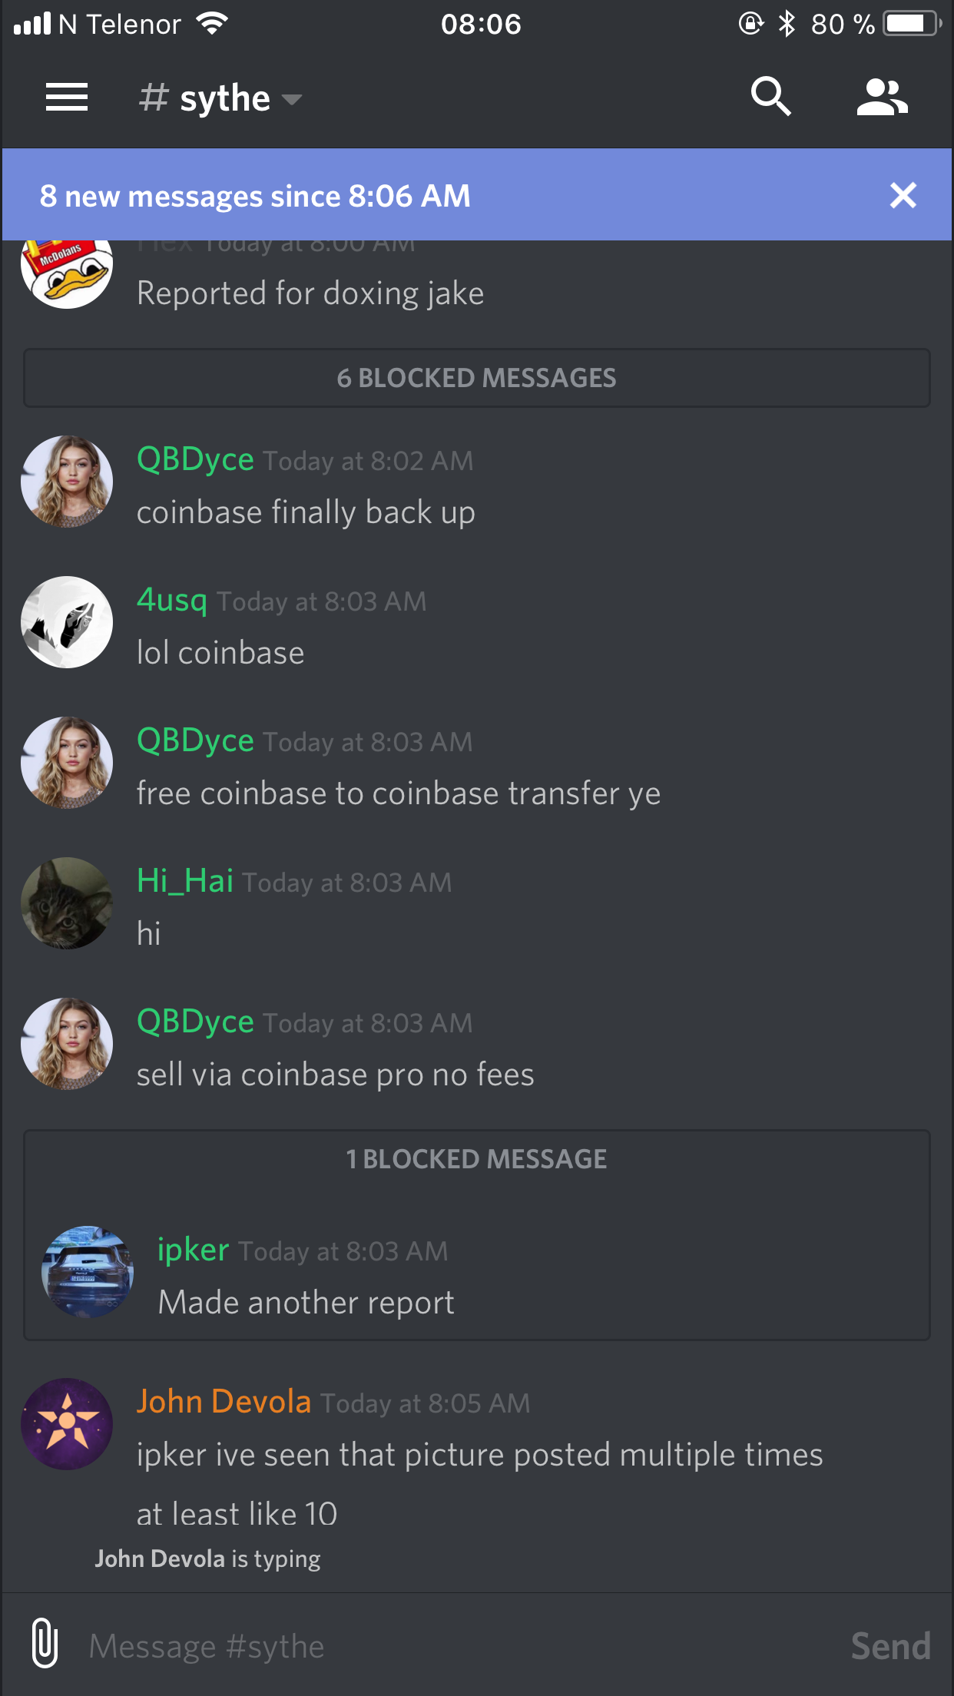Tap the John Devola username

[224, 1402]
